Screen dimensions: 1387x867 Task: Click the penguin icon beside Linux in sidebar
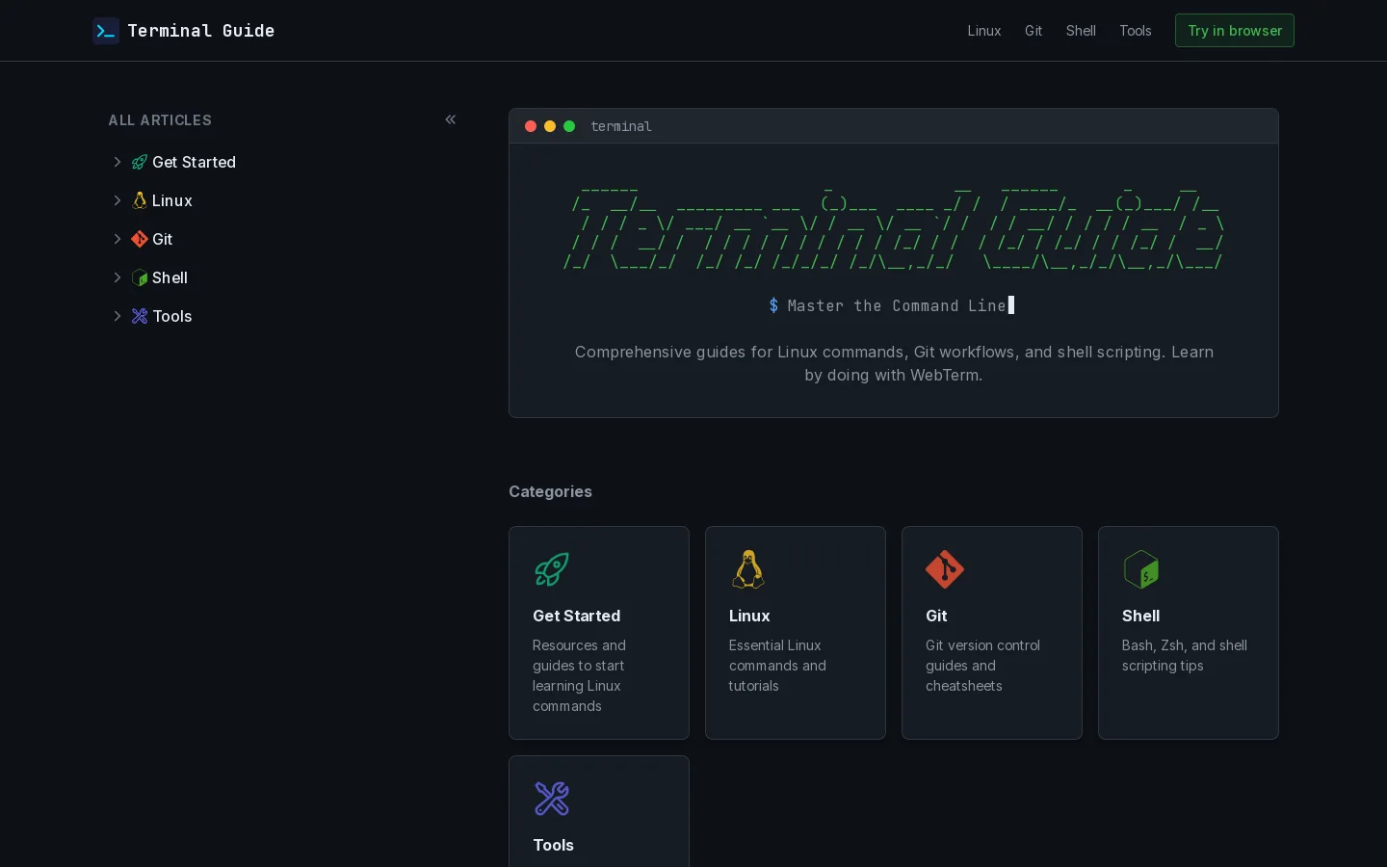click(140, 200)
